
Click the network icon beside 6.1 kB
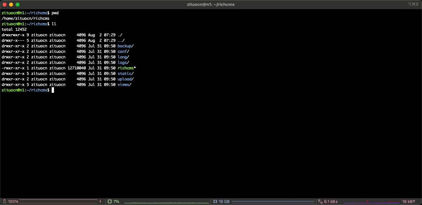point(320,201)
